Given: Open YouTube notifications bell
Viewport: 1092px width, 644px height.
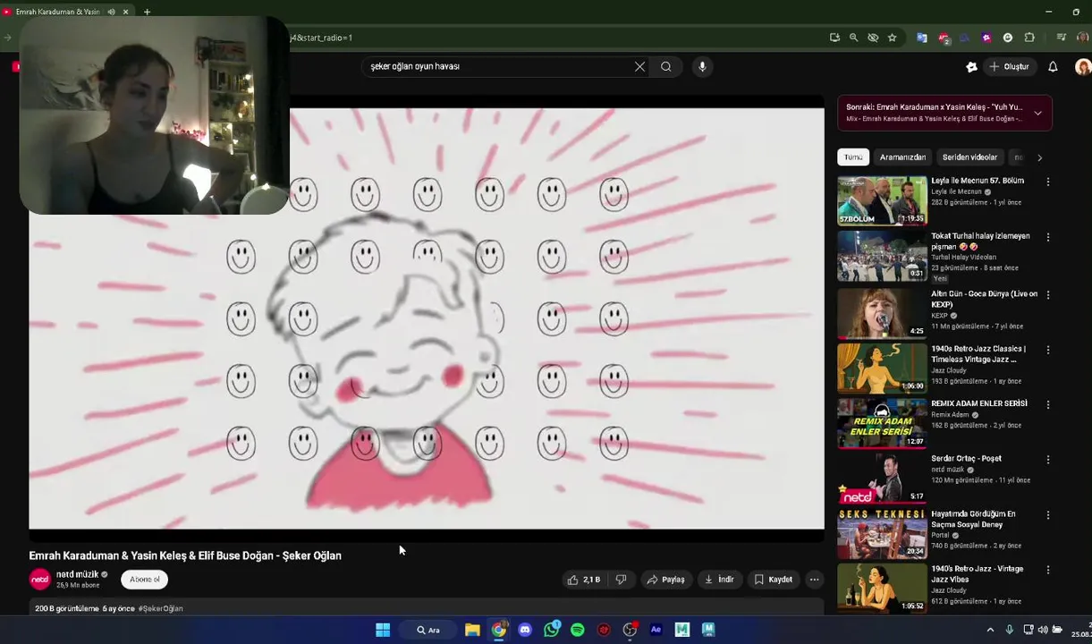Looking at the screenshot, I should tap(1053, 66).
